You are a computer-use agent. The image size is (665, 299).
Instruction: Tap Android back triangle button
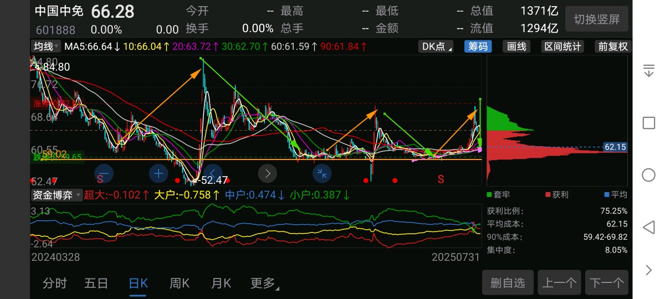pyautogui.click(x=648, y=228)
